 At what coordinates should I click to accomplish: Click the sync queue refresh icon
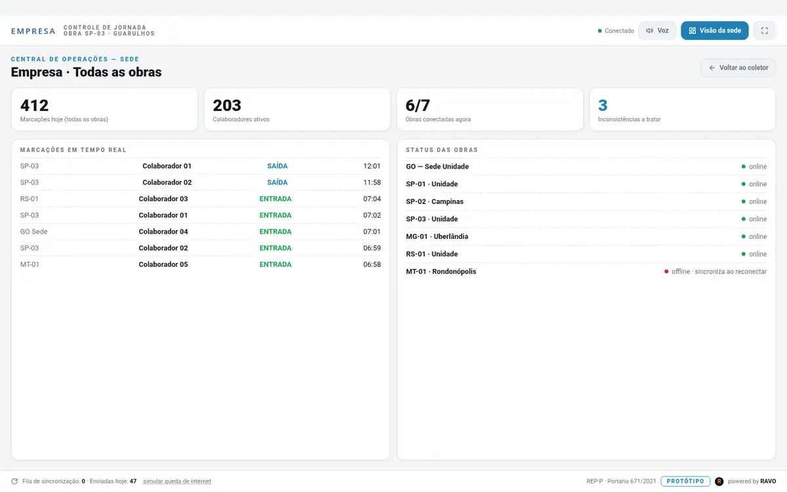pyautogui.click(x=14, y=482)
